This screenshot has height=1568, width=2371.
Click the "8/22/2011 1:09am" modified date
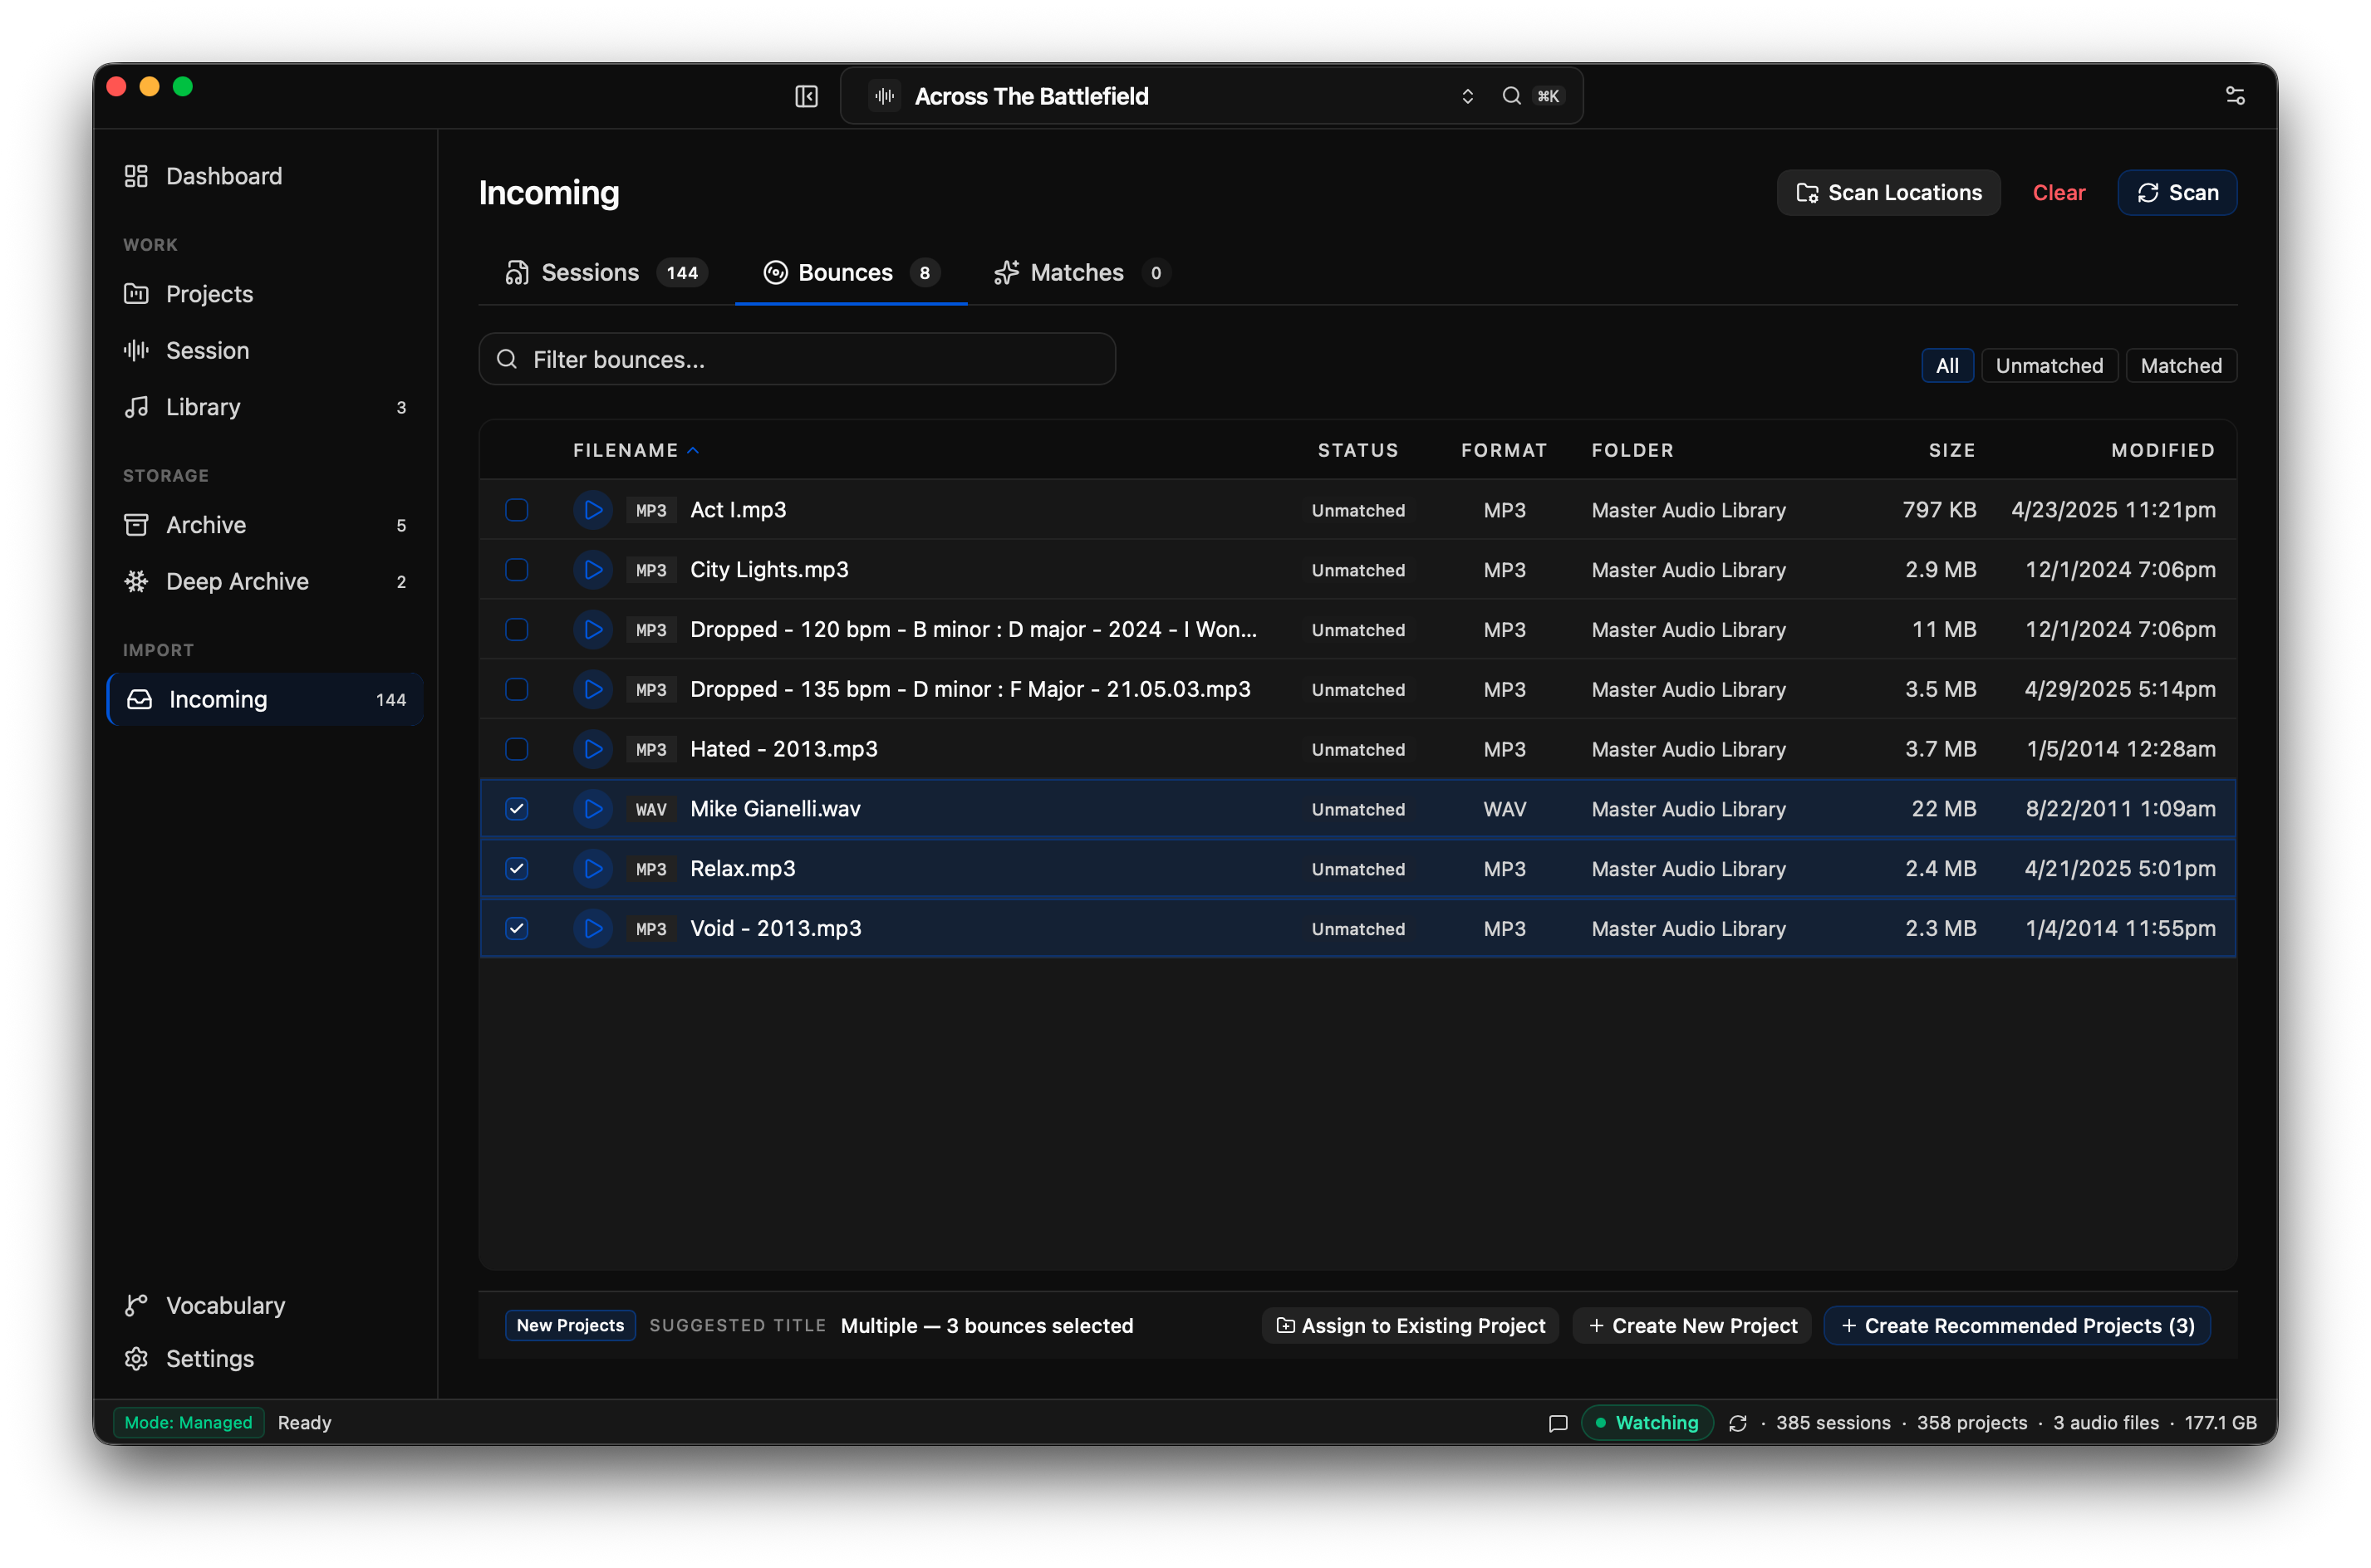[x=2120, y=809]
